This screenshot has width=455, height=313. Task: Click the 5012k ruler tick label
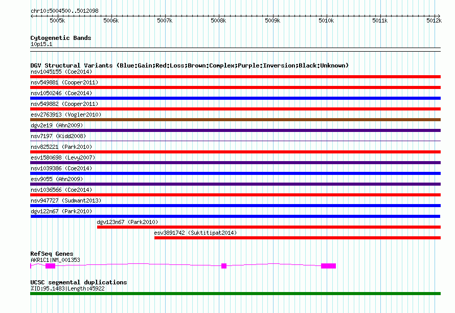click(434, 20)
